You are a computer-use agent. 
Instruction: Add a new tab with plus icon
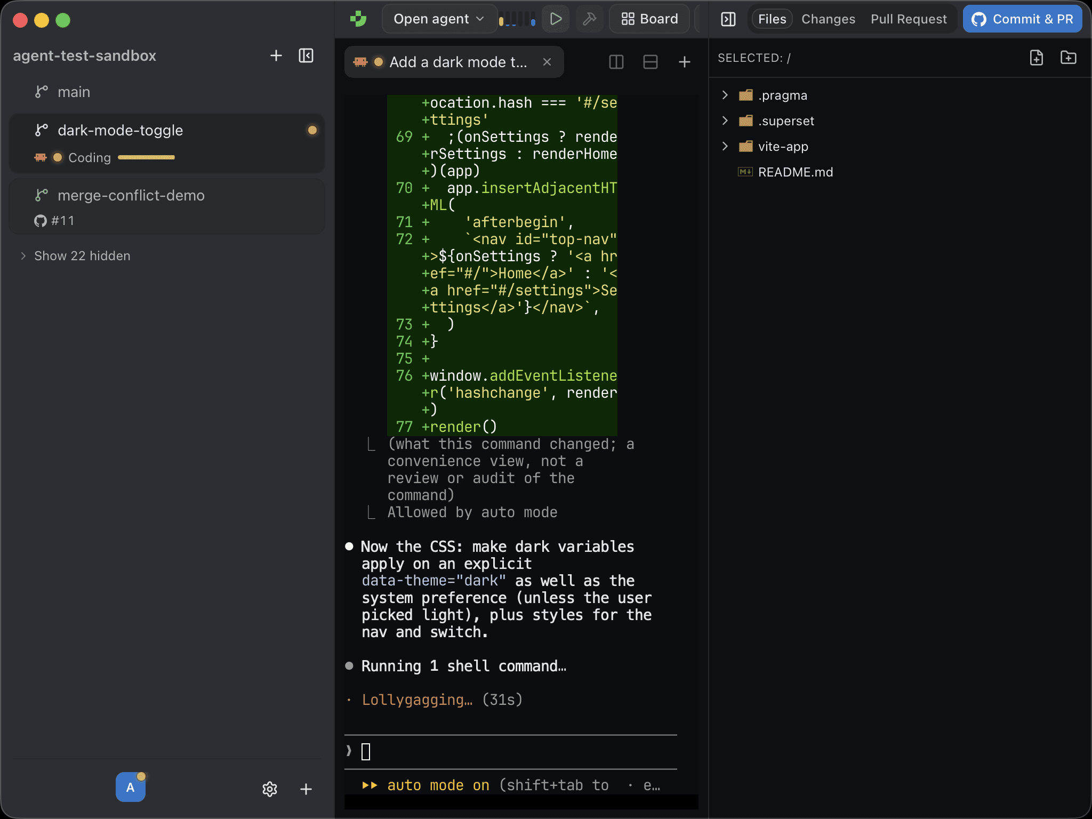pos(684,62)
